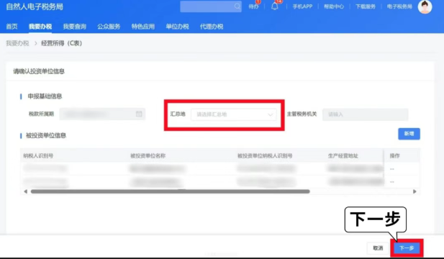
Task: Click the 生产经营地址 column header
Action: pyautogui.click(x=343, y=155)
